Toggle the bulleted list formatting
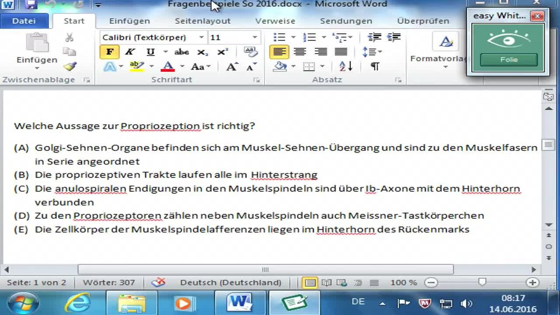The width and height of the screenshot is (560, 315). (279, 37)
